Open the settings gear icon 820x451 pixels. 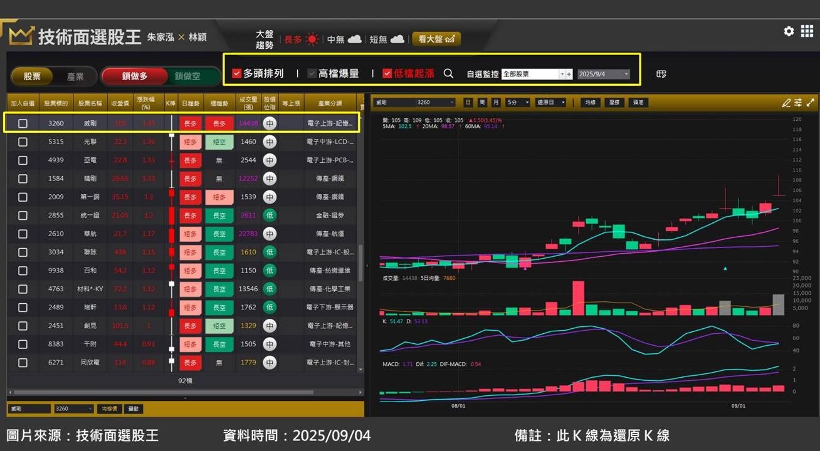click(x=789, y=31)
